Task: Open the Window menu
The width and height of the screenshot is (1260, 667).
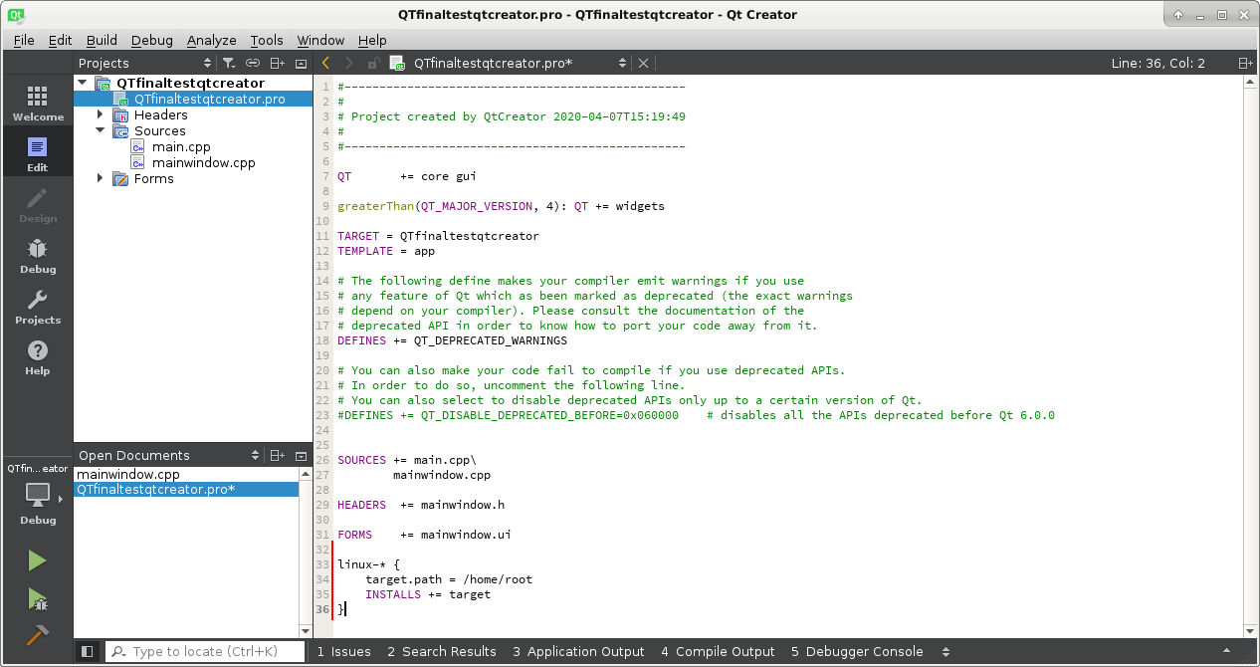Action: coord(320,40)
